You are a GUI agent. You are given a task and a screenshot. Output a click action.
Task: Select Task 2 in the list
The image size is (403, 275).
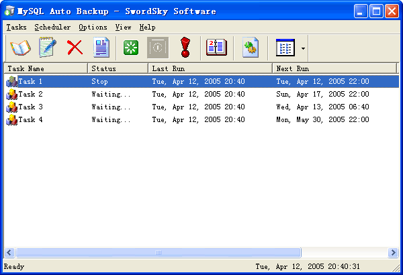(30, 94)
